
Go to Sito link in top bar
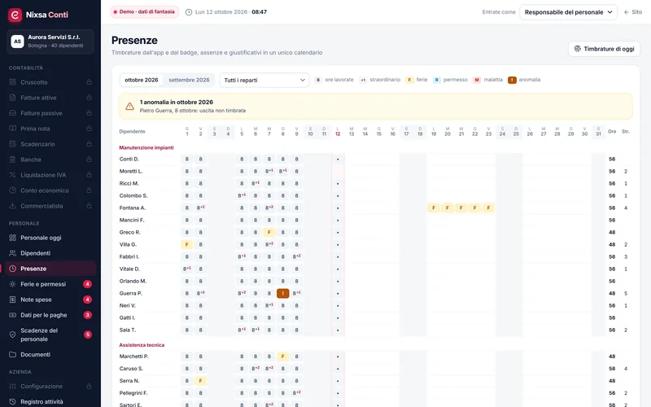coord(633,12)
